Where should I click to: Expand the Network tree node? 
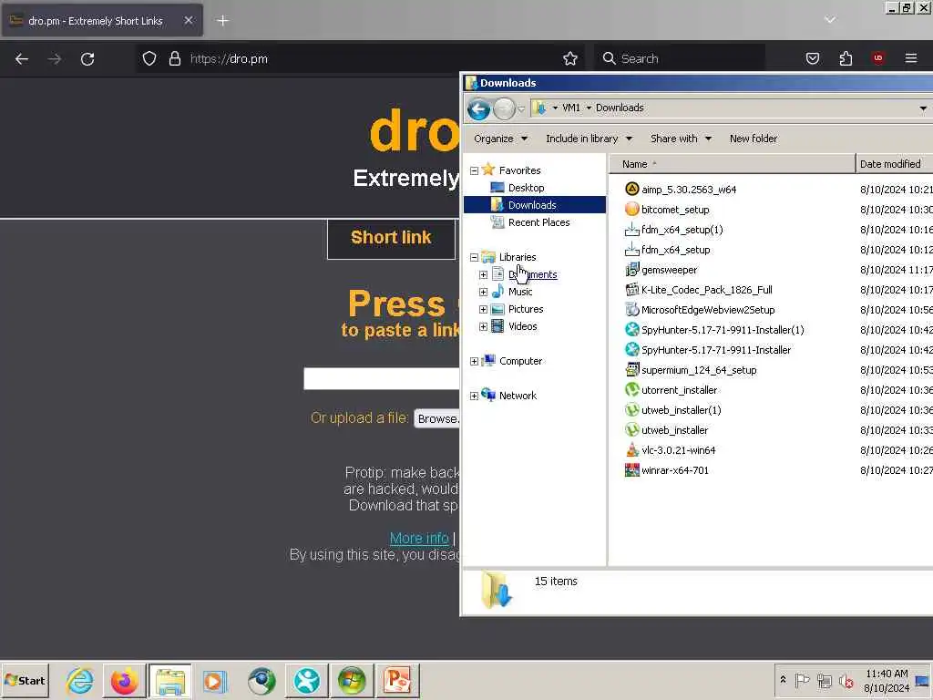coord(474,396)
